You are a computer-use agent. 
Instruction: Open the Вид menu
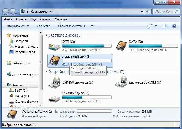33,19
